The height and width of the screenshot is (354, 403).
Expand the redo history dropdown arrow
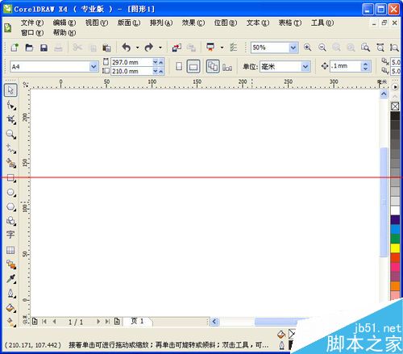click(160, 48)
